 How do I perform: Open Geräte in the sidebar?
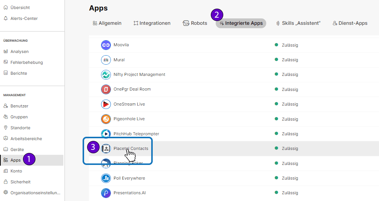tap(17, 150)
